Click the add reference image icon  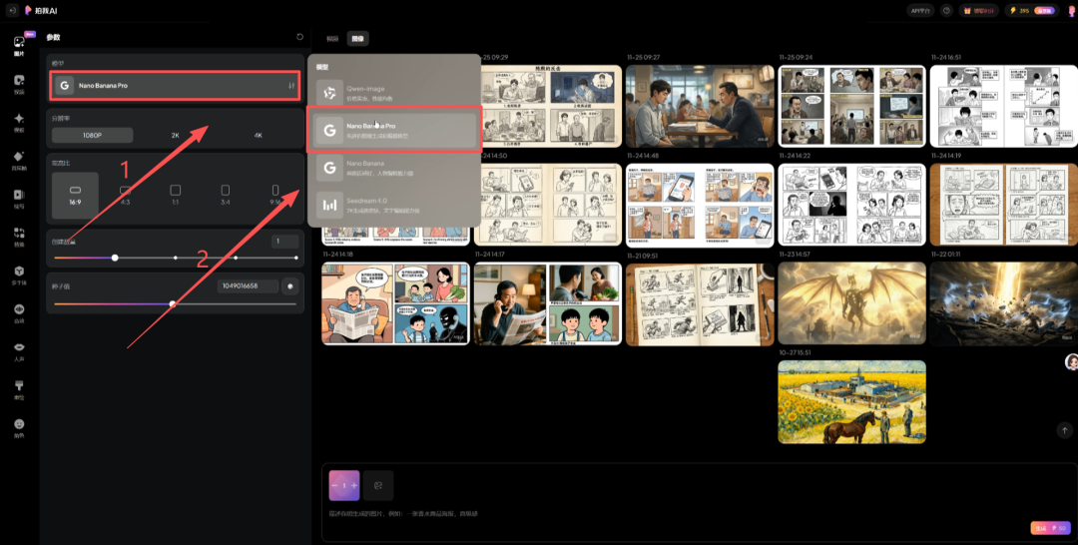click(378, 485)
